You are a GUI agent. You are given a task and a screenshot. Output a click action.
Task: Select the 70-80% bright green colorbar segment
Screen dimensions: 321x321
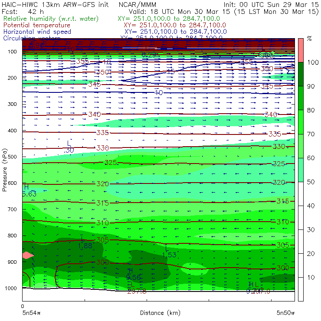(x=301, y=122)
